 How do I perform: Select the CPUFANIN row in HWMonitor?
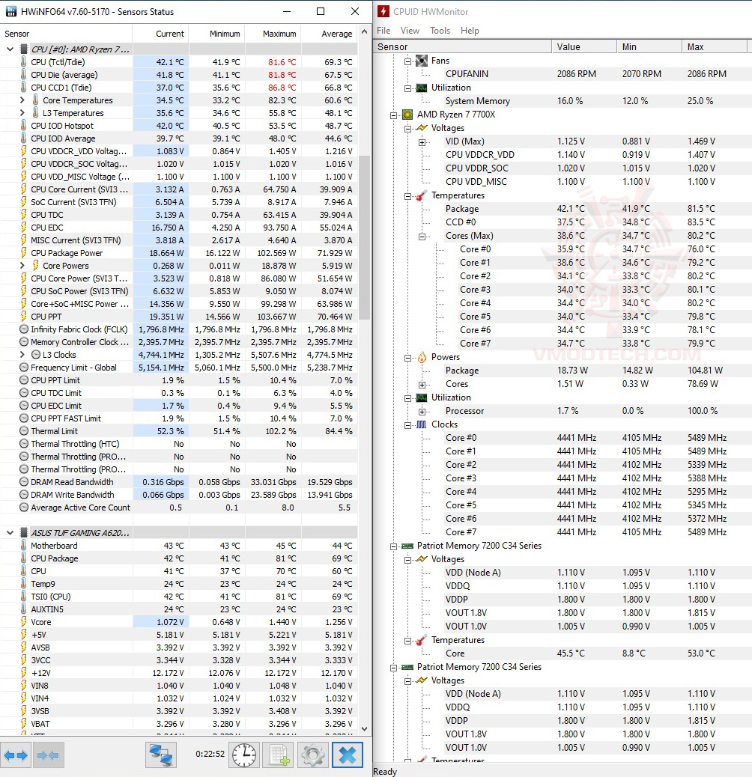coord(563,74)
